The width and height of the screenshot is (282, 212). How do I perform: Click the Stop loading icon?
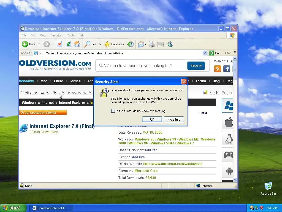click(59, 44)
